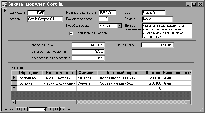
Task: Select row of Господину Сергей Петрович
Action: pyautogui.click(x=14, y=78)
